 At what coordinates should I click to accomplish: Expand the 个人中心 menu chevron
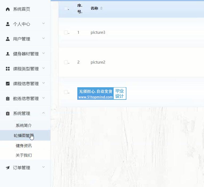[x=43, y=23]
